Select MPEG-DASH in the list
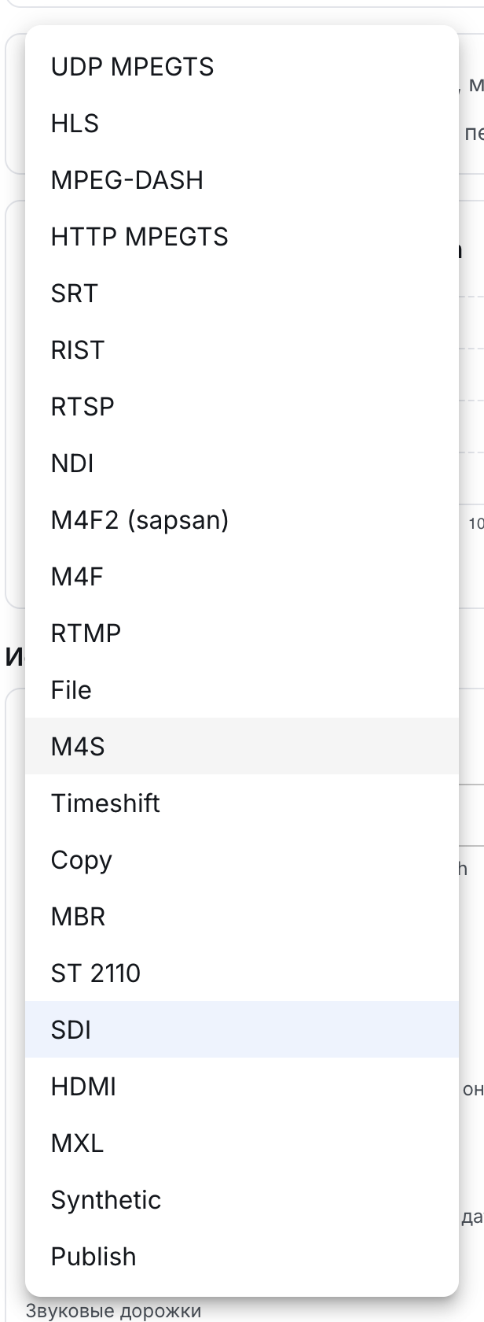Image resolution: width=484 pixels, height=1322 pixels. [242, 180]
